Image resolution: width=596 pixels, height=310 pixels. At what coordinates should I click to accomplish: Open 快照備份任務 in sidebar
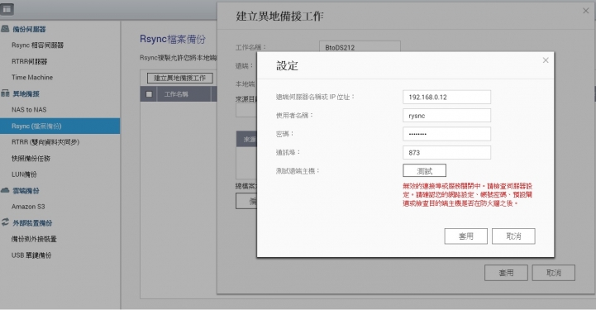(x=31, y=158)
